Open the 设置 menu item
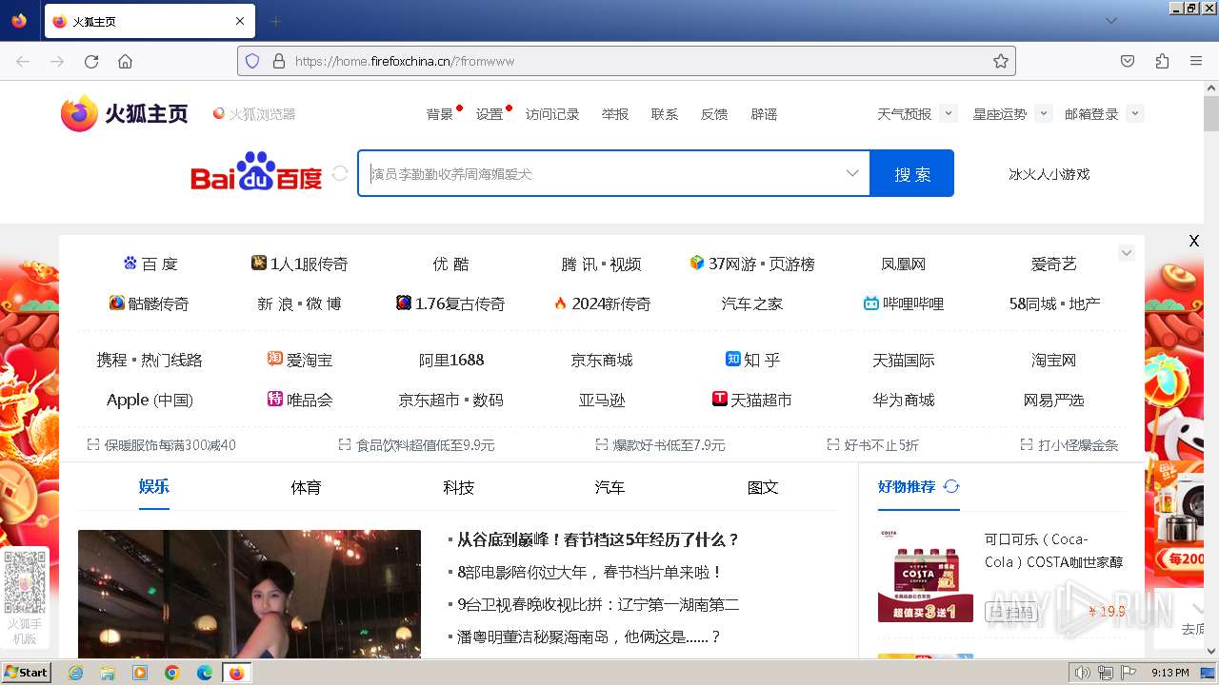This screenshot has width=1219, height=685. coord(490,114)
